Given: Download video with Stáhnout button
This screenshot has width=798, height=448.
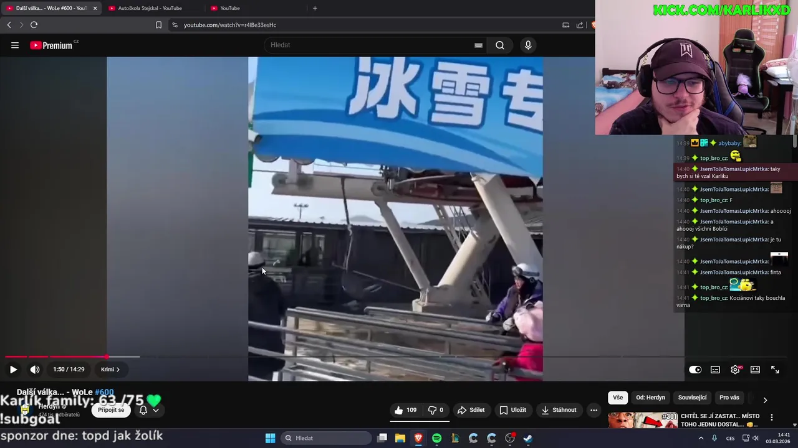Looking at the screenshot, I should click(x=559, y=410).
